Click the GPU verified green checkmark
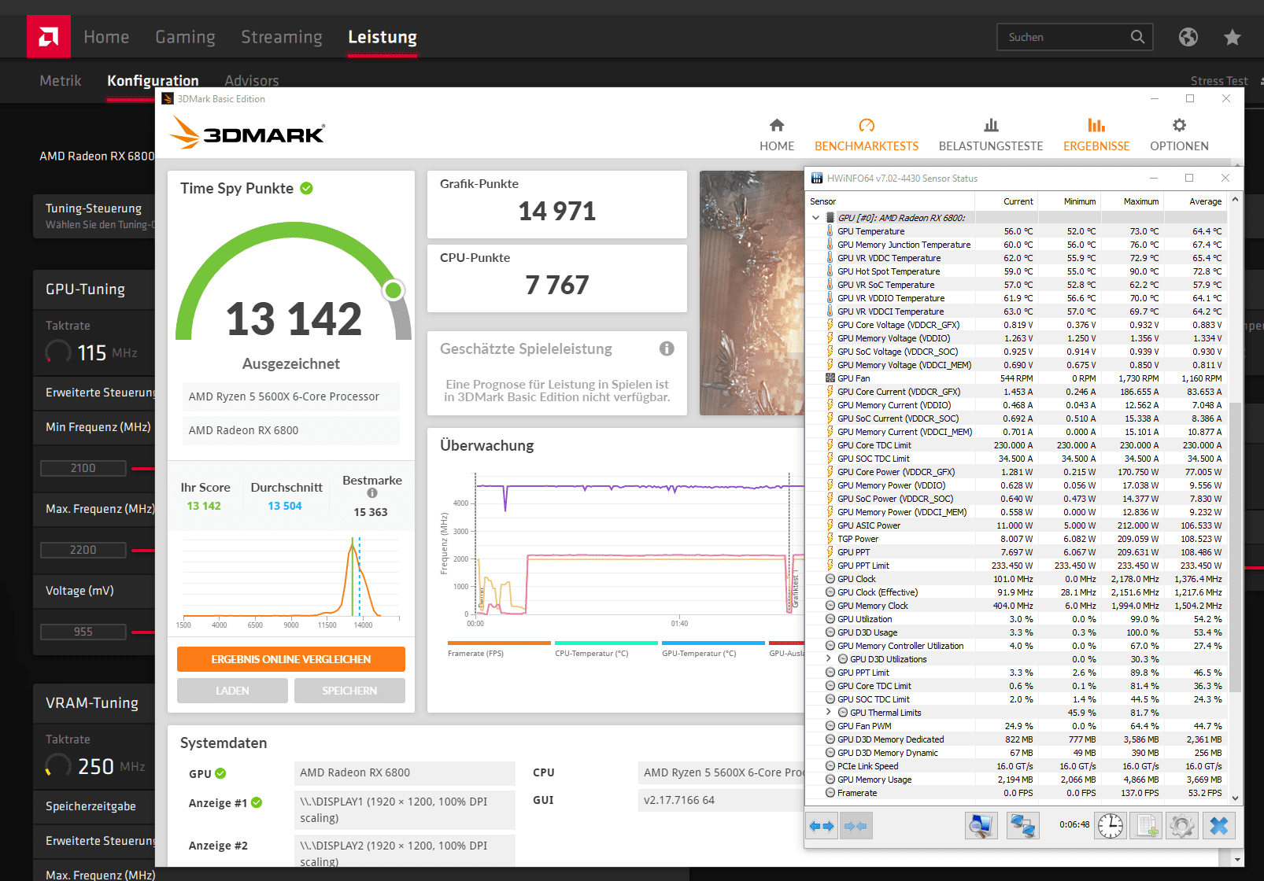The height and width of the screenshot is (881, 1264). [220, 773]
